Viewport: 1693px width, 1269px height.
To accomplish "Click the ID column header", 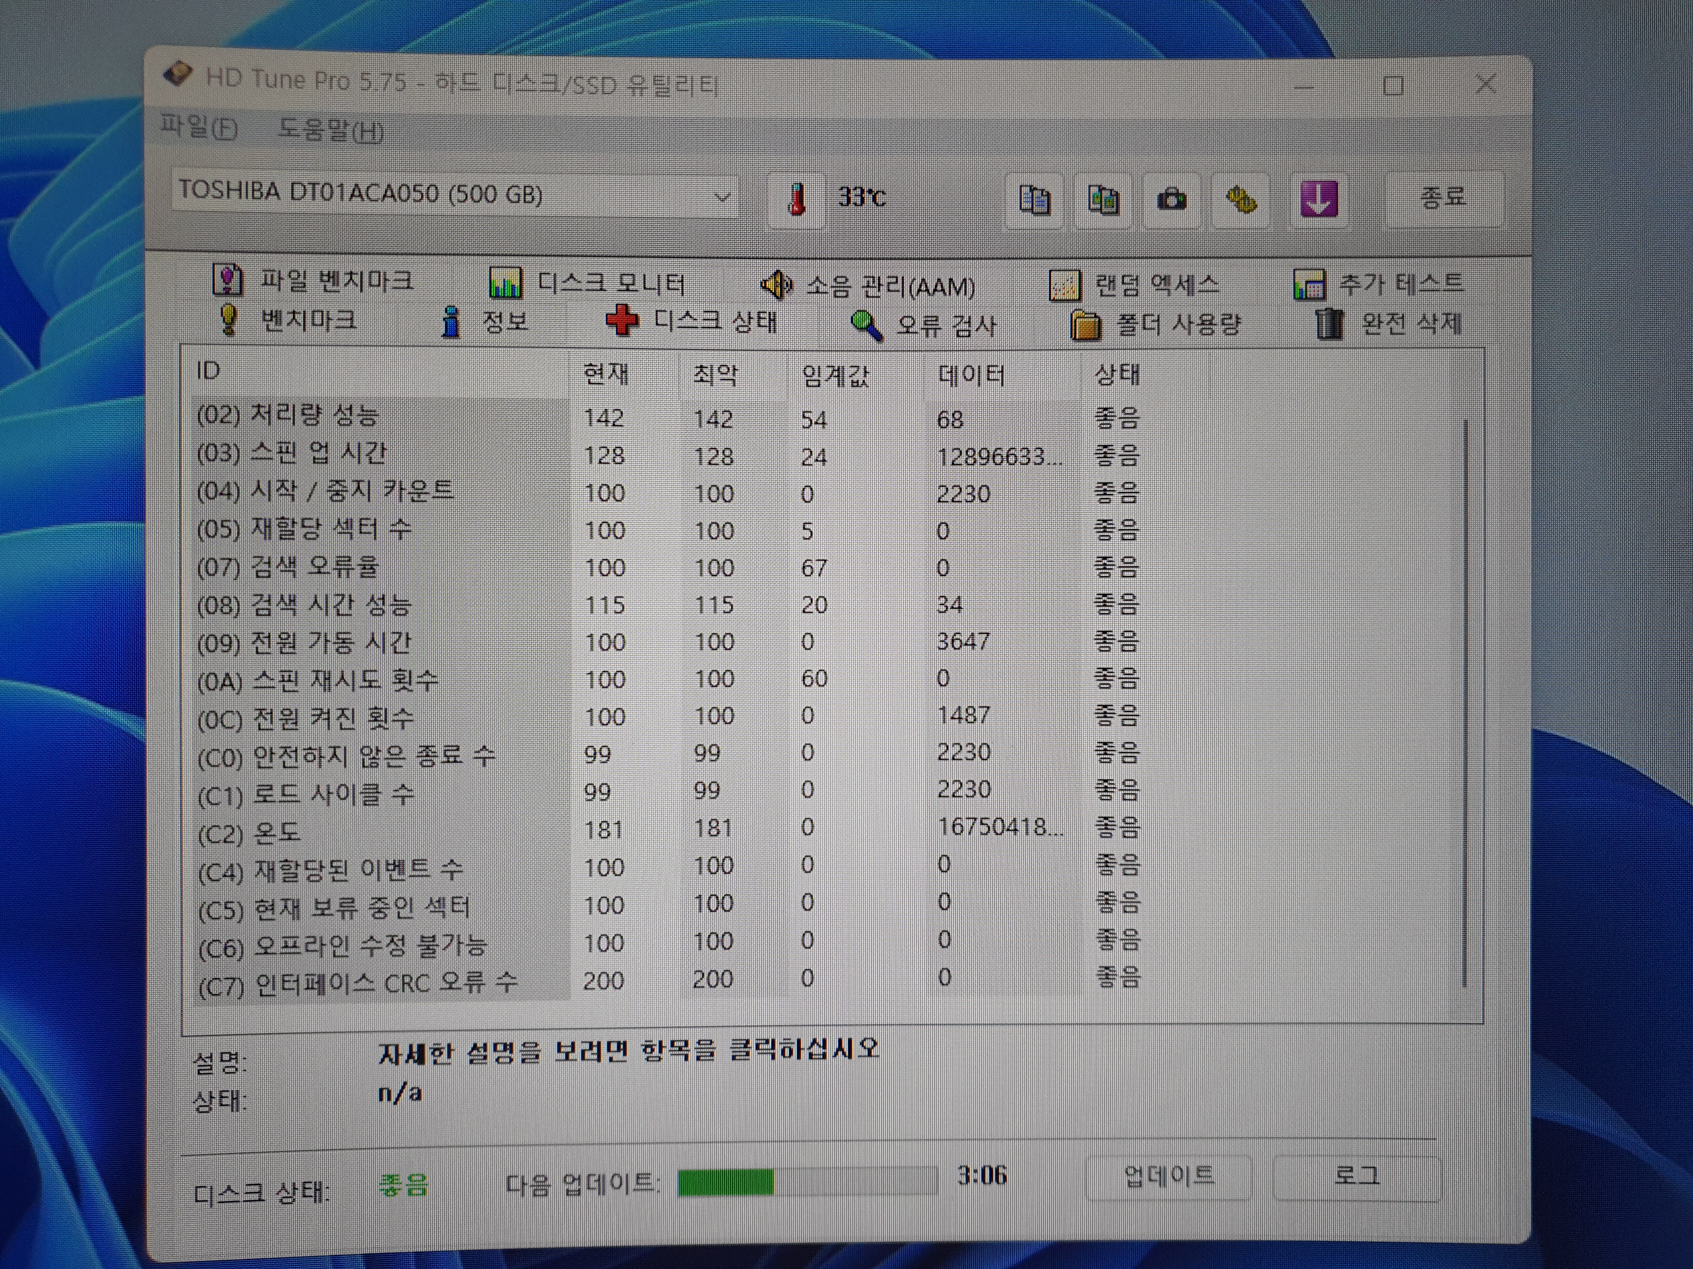I will tap(379, 372).
